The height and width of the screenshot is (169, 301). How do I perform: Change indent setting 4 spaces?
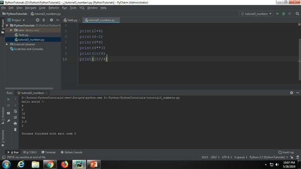pos(240,157)
